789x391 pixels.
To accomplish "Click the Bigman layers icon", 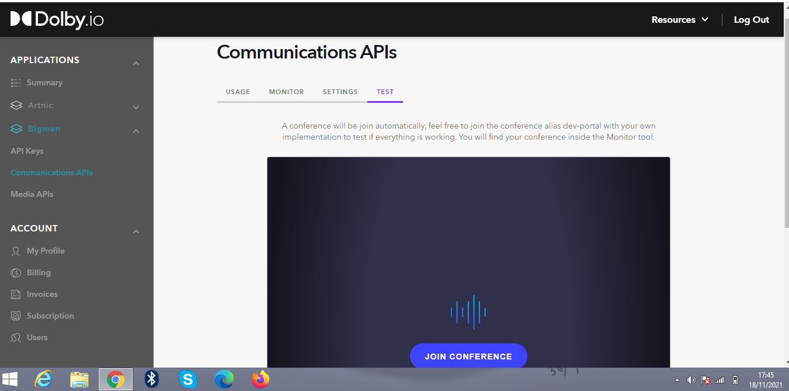I will [x=16, y=129].
